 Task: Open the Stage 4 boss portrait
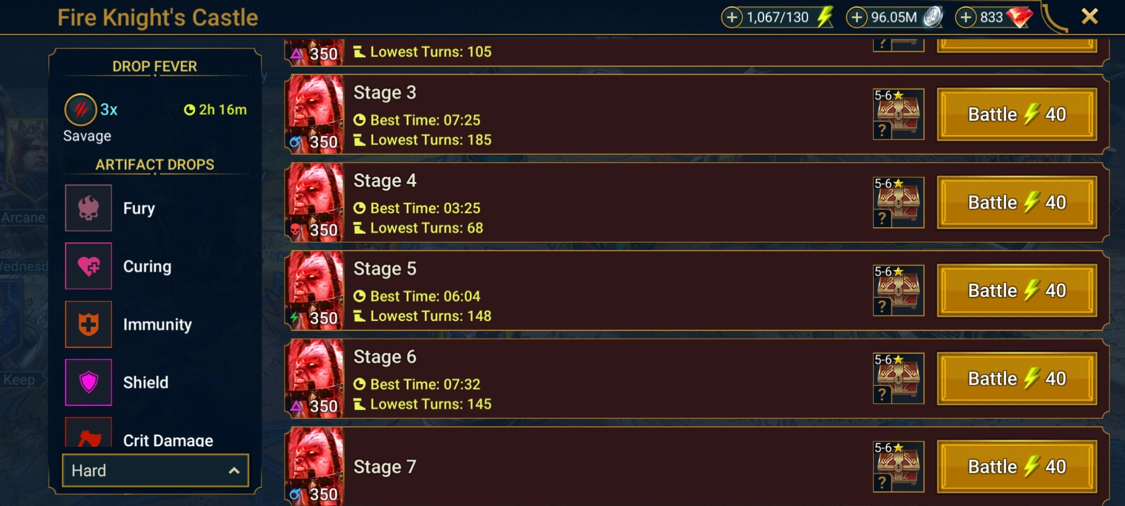pyautogui.click(x=315, y=202)
